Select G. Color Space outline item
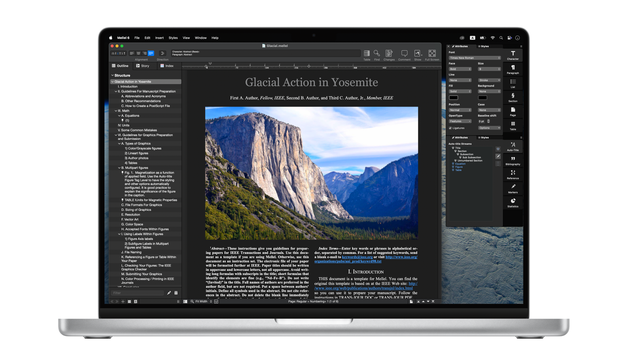 [132, 224]
